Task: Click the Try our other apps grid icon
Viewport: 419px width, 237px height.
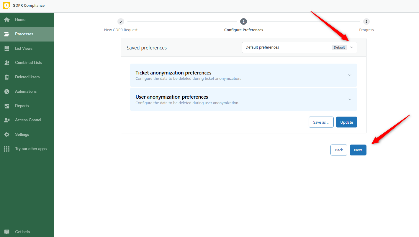Action: [x=7, y=149]
